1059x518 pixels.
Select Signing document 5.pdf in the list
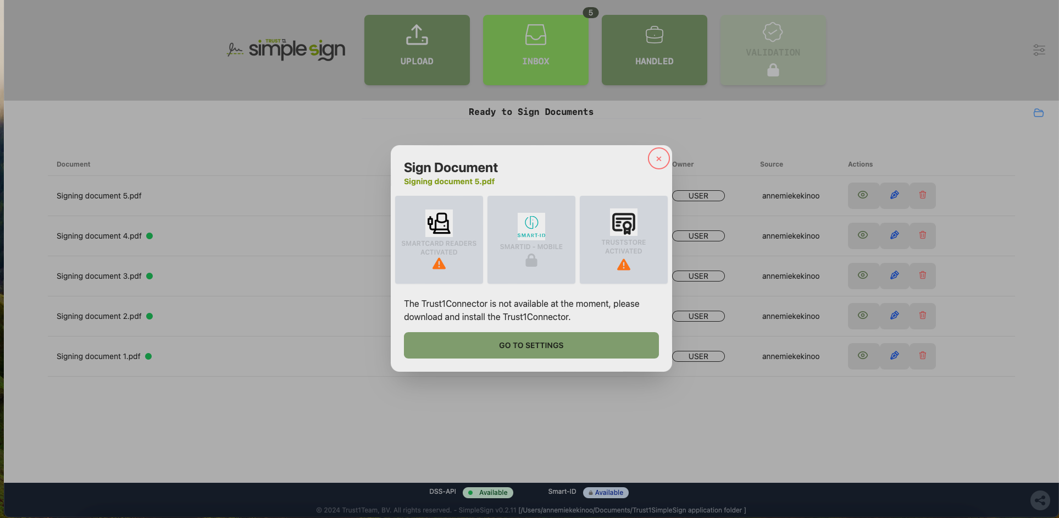tap(99, 196)
